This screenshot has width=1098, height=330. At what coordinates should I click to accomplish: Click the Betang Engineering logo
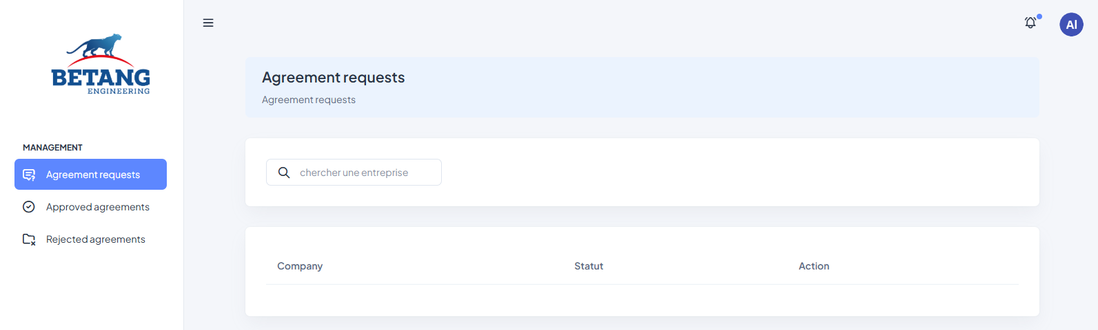coord(101,64)
